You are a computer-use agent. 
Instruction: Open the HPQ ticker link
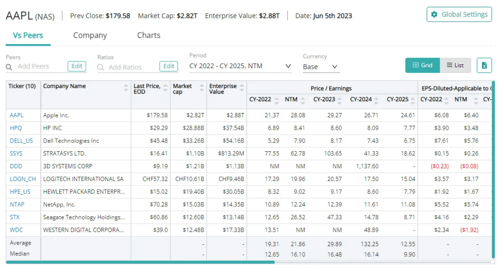[16, 128]
